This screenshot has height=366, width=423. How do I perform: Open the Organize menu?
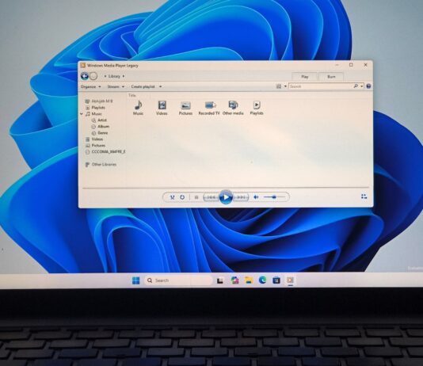tap(90, 86)
